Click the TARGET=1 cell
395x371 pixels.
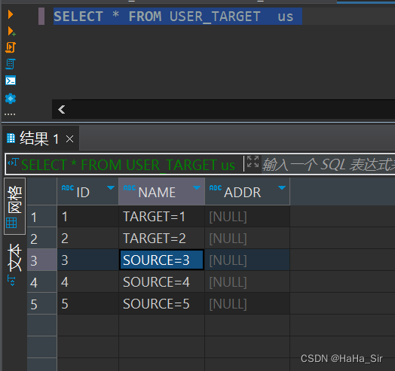coord(161,216)
